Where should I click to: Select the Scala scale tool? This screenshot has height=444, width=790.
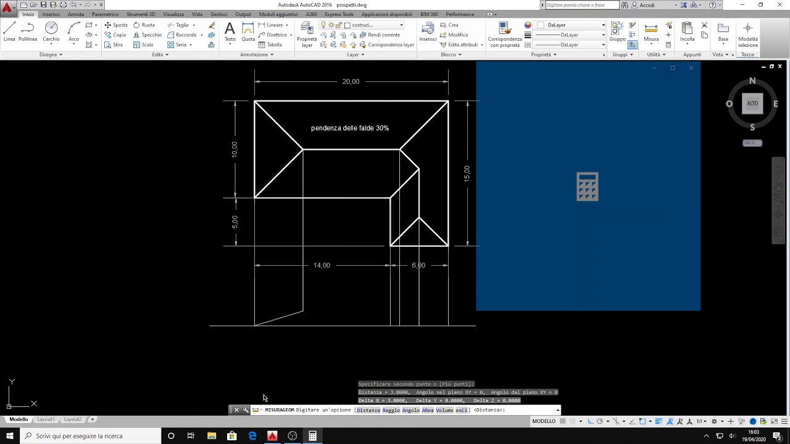(x=143, y=45)
